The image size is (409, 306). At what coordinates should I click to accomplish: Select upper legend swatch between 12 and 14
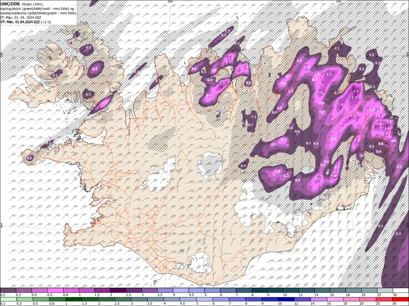[x=306, y=290]
